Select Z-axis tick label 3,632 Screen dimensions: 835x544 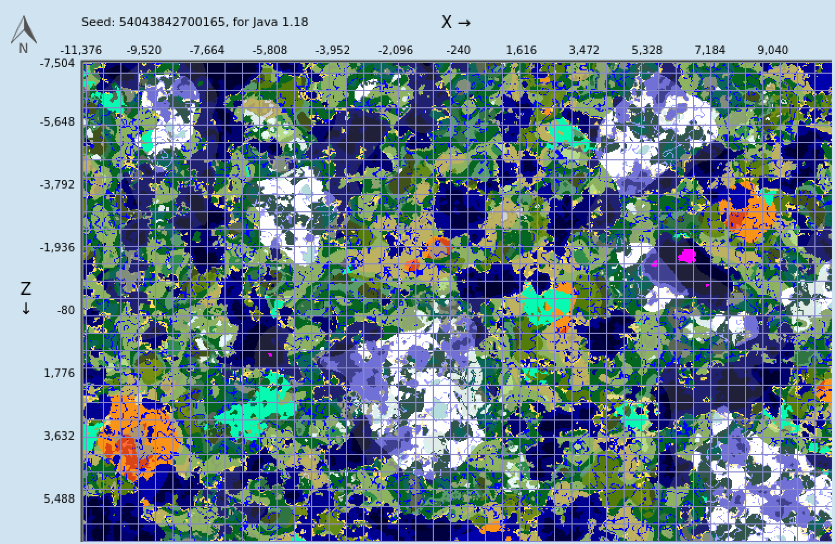(x=59, y=436)
